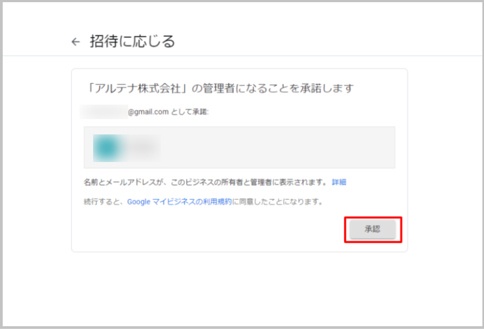Click the 承認 button to accept
This screenshot has width=484, height=330.
pyautogui.click(x=372, y=229)
